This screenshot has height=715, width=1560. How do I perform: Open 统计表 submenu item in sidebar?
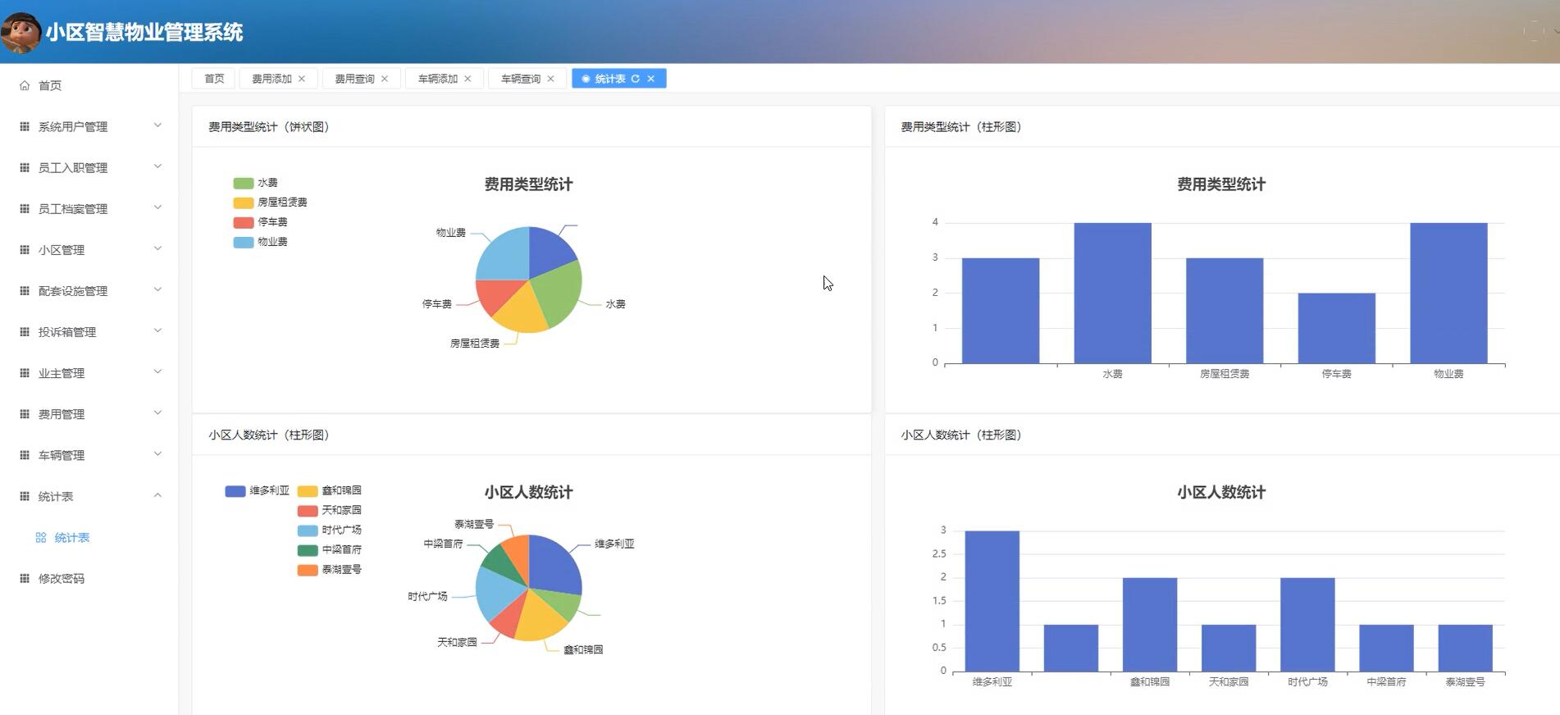pos(89,538)
